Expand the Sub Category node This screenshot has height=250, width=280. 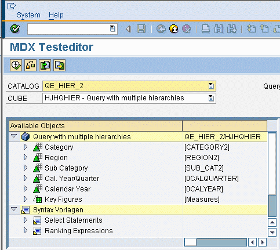coord(26,168)
